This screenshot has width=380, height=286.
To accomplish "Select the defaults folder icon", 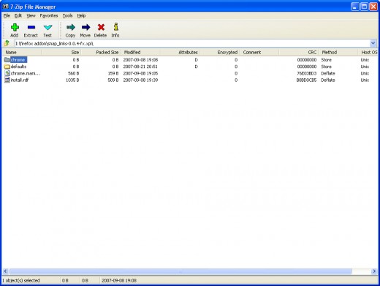I will (x=7, y=67).
